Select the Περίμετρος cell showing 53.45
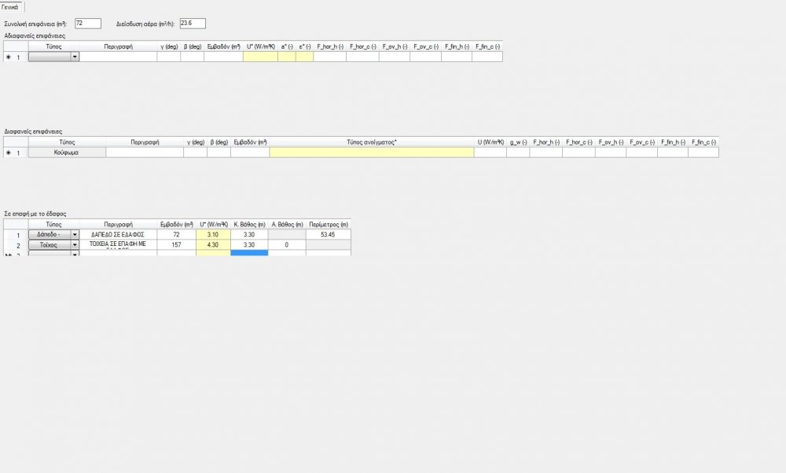Image resolution: width=786 pixels, height=473 pixels. click(328, 234)
